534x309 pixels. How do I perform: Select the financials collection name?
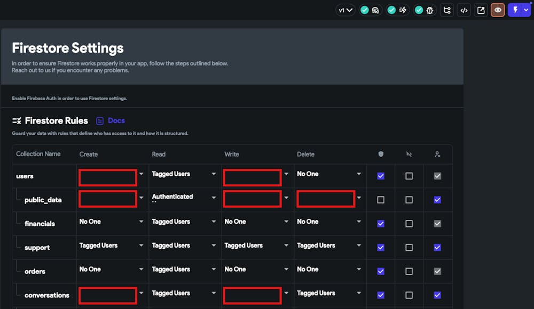click(x=40, y=224)
